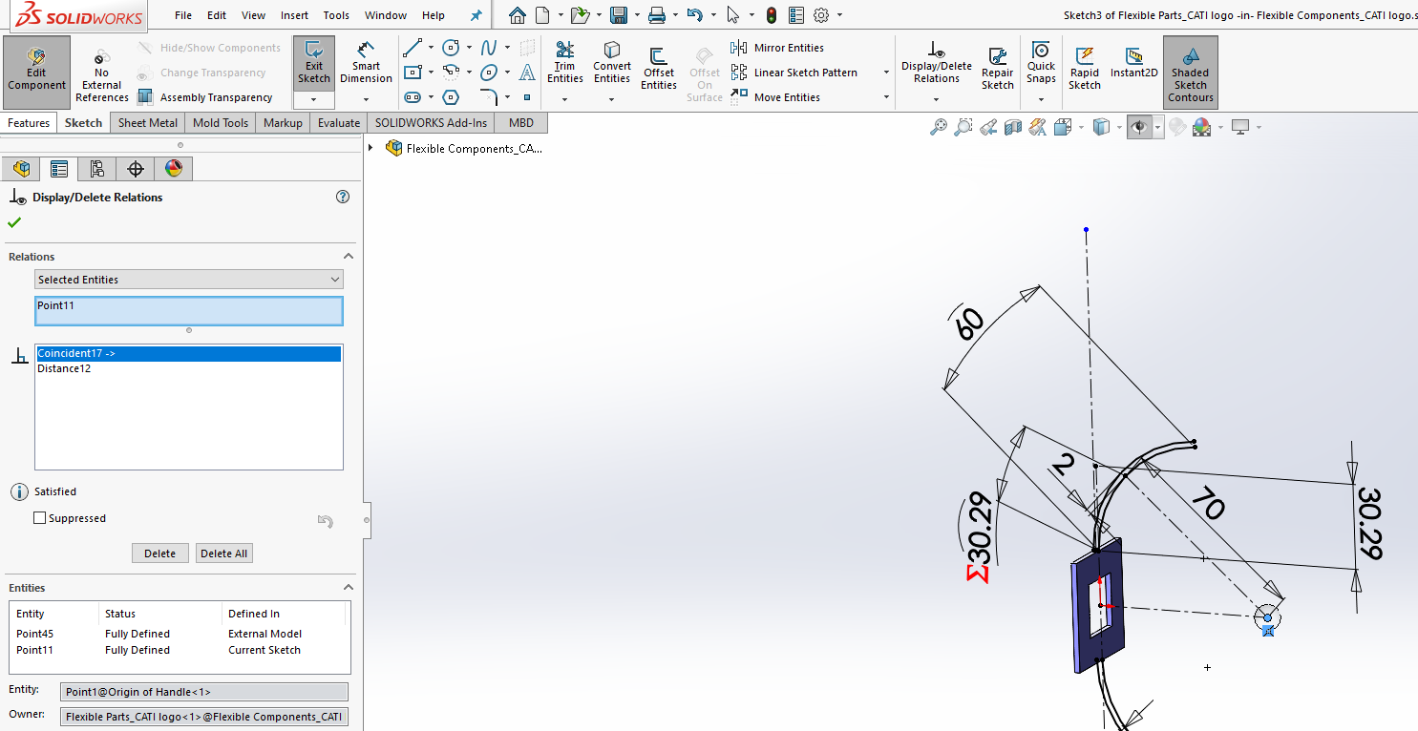Expand Flexible Components tree node
The width and height of the screenshot is (1418, 731).
[370, 148]
